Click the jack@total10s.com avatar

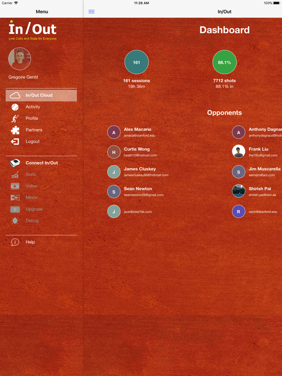[114, 211]
